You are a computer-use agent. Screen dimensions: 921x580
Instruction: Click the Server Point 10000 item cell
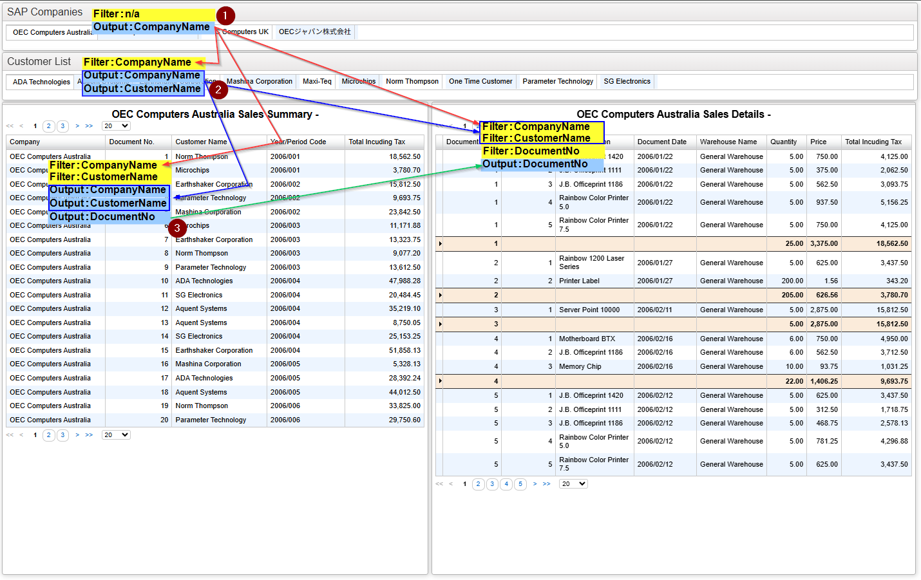589,310
